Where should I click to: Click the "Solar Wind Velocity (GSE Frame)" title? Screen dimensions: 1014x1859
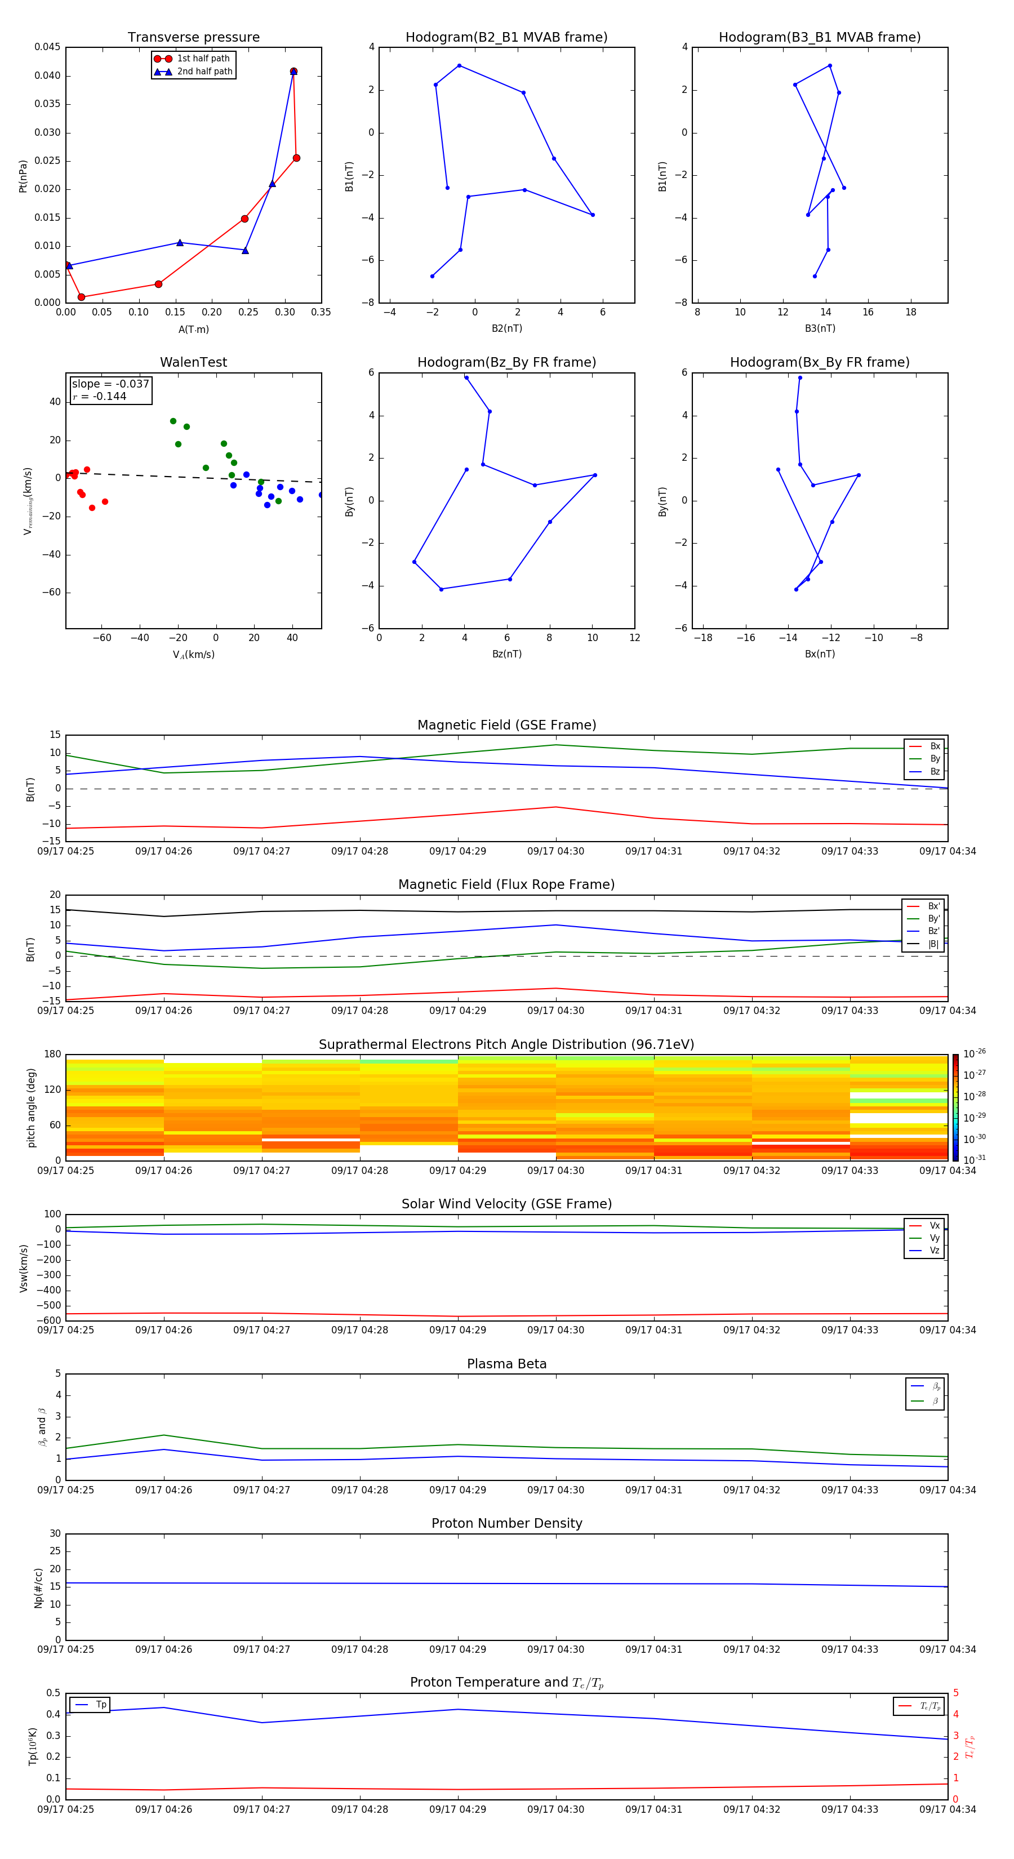pyautogui.click(x=506, y=1204)
